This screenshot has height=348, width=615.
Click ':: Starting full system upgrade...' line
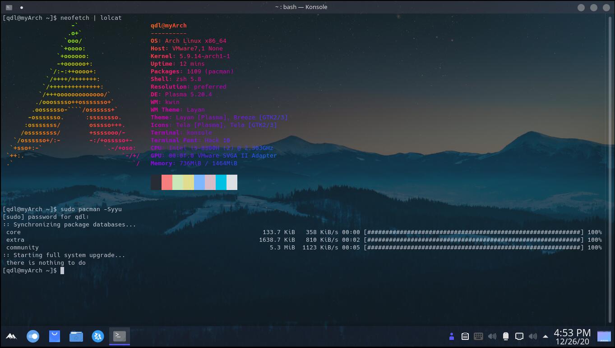click(64, 255)
